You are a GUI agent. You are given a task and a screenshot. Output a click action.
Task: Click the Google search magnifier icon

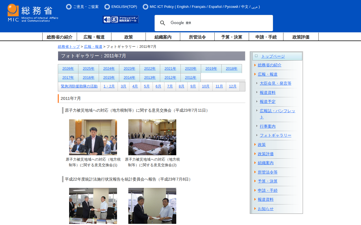[162, 23]
